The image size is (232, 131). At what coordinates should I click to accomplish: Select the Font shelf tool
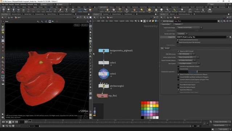pos(66,10)
